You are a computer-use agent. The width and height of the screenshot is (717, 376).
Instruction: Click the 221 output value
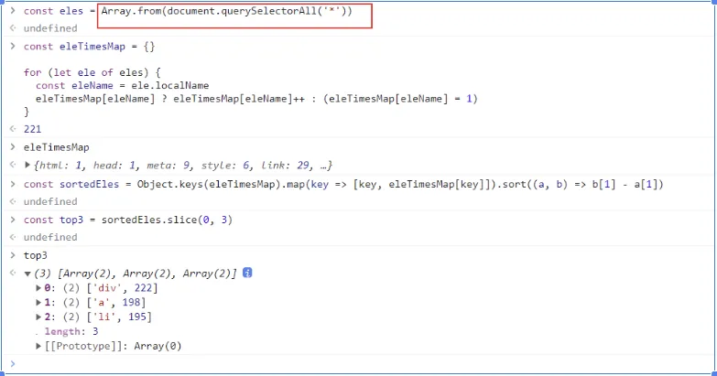[x=33, y=129]
